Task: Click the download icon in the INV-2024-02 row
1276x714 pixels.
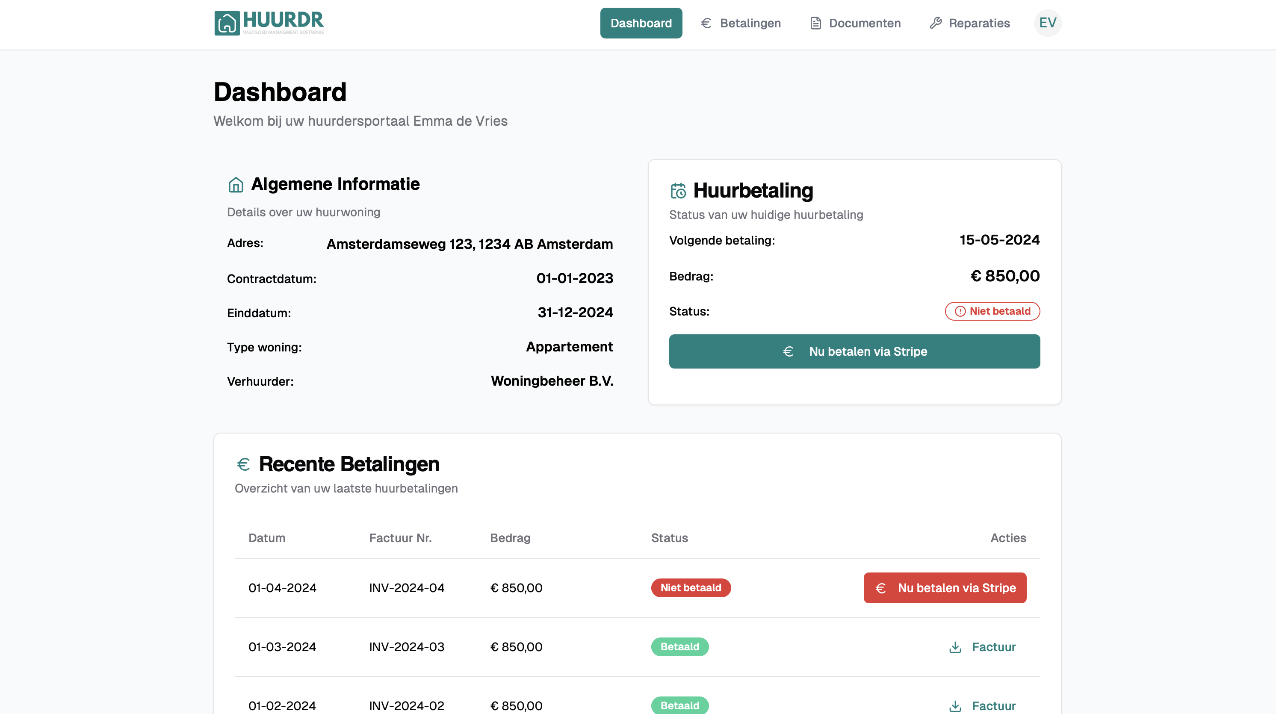Action: coord(955,706)
